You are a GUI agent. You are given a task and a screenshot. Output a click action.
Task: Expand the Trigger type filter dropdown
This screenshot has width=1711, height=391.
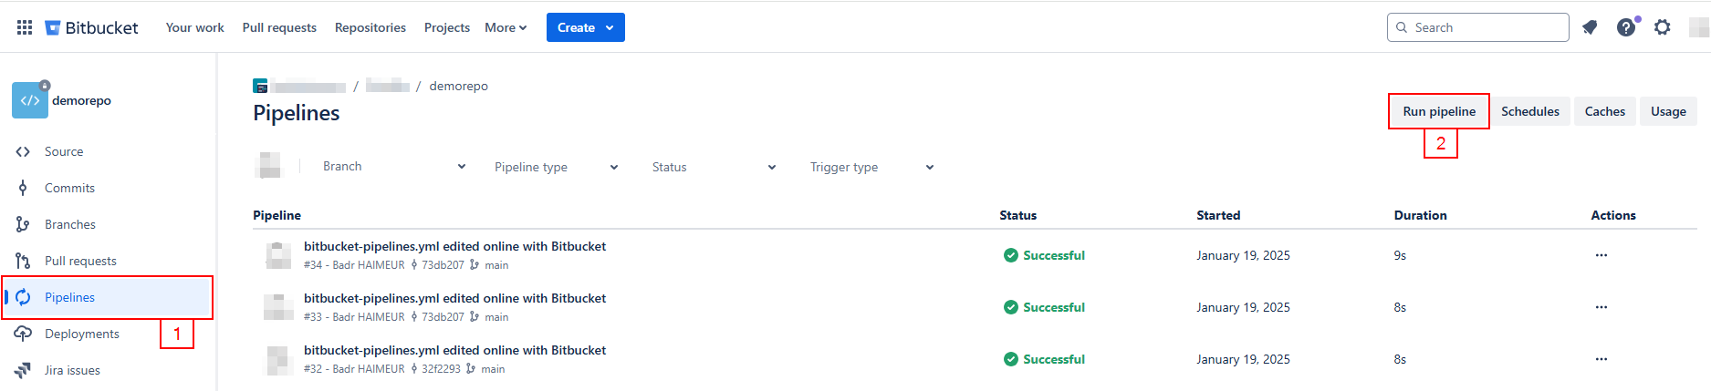(871, 167)
